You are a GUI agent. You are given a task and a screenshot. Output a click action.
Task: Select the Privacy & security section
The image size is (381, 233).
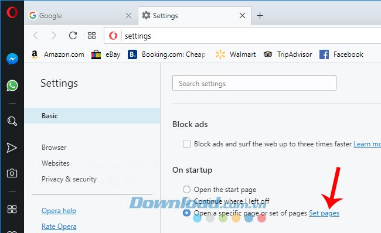(x=69, y=179)
